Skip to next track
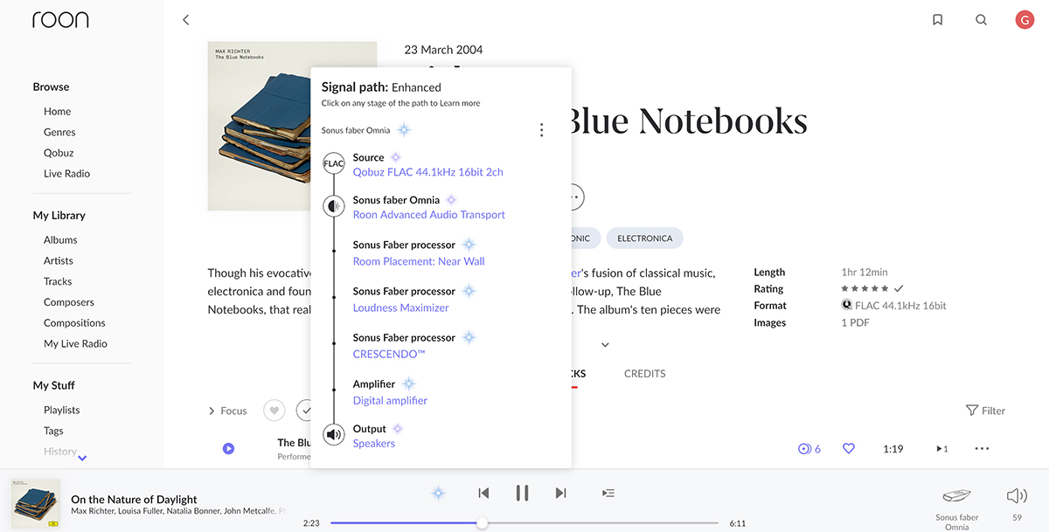Image resolution: width=1049 pixels, height=532 pixels. (x=560, y=493)
